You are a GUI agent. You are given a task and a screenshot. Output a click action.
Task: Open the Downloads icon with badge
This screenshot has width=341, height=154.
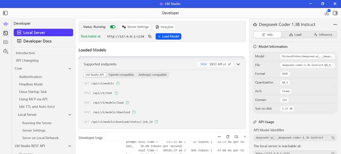pos(327,13)
